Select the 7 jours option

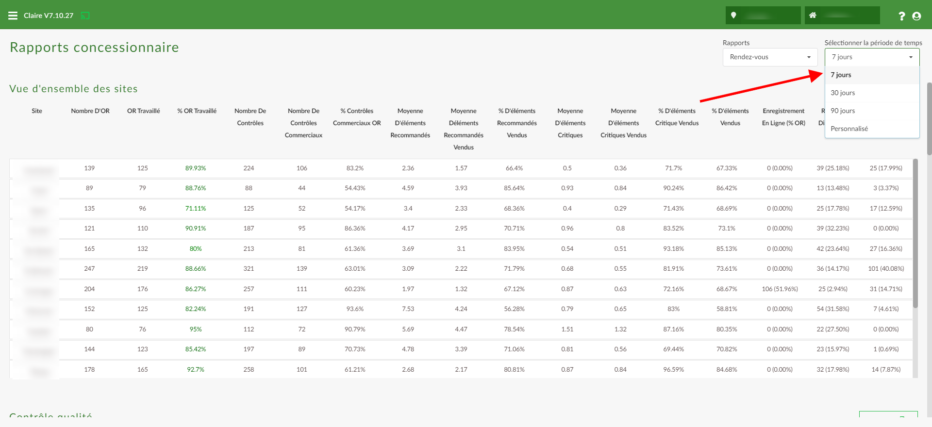[872, 75]
